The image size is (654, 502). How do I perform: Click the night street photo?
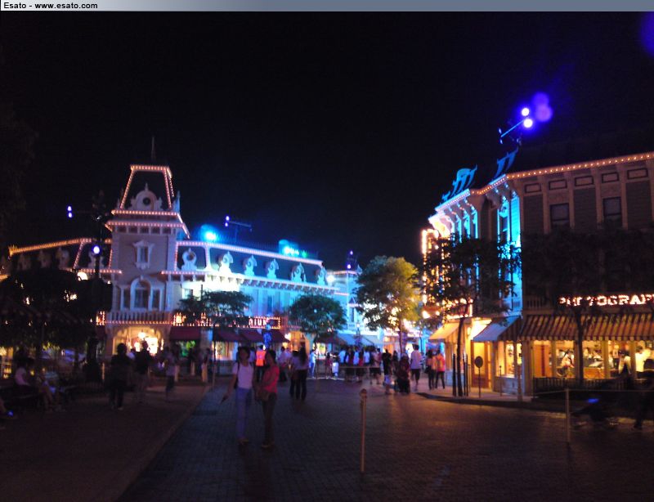[x=327, y=257]
